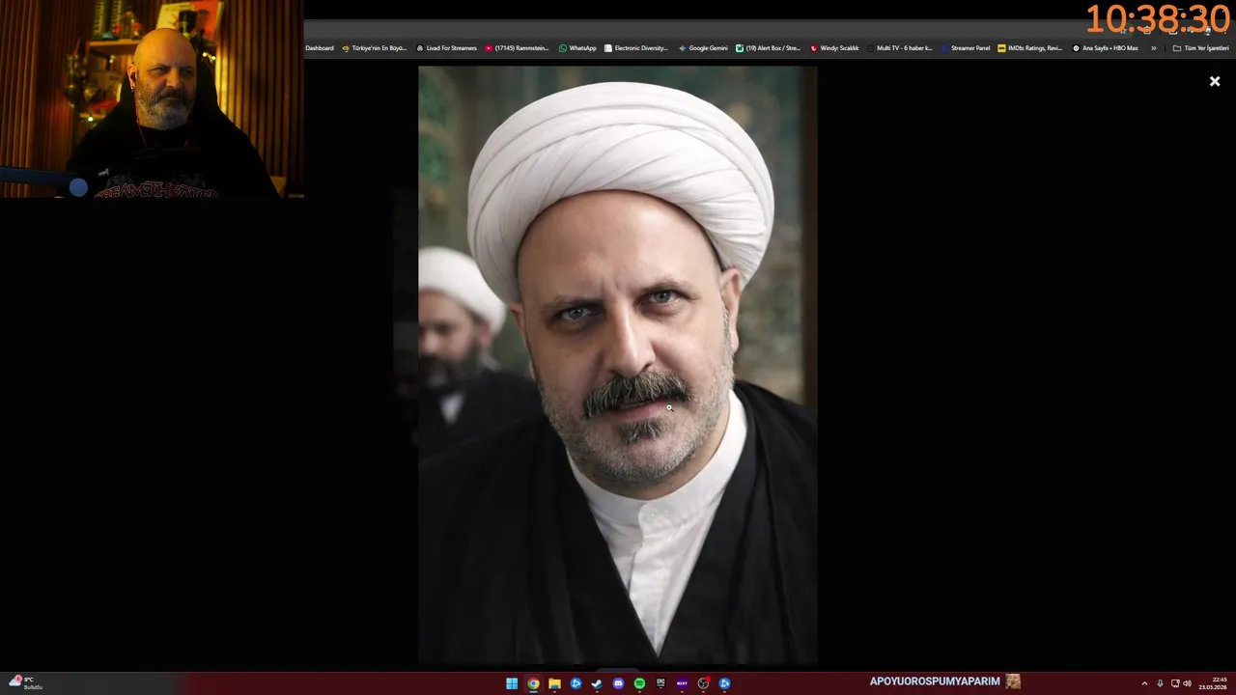Open the Streamer Panel bookmark
Screen dimensions: 1236x695
(x=966, y=48)
